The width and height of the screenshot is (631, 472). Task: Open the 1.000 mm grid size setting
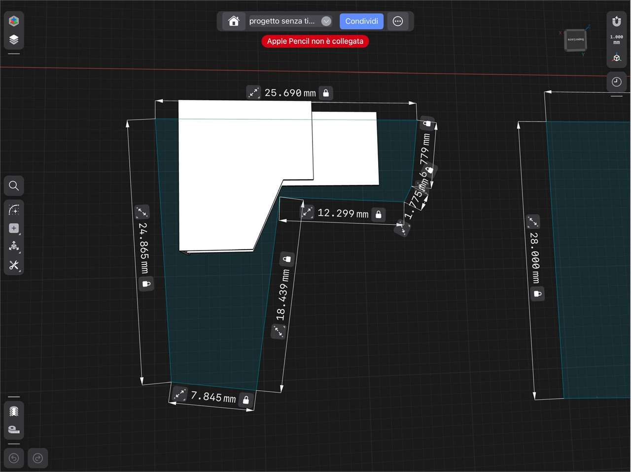[616, 39]
